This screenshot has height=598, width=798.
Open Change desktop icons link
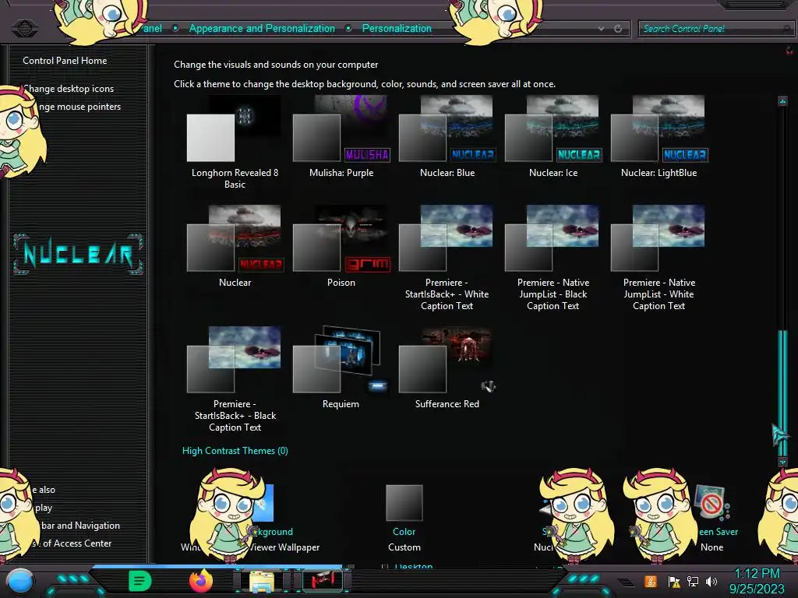(69, 89)
